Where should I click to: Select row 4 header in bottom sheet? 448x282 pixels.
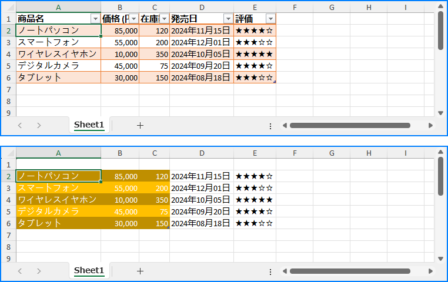tap(8, 200)
